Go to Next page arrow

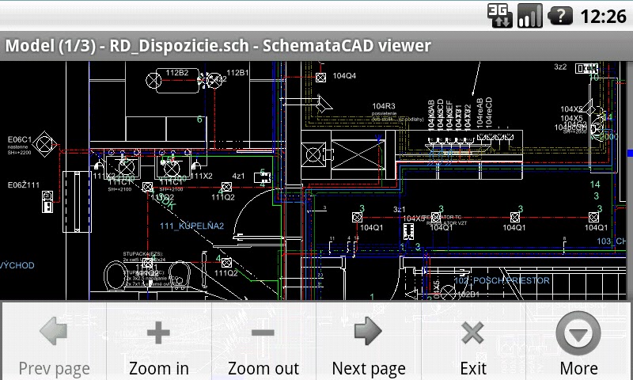click(368, 332)
